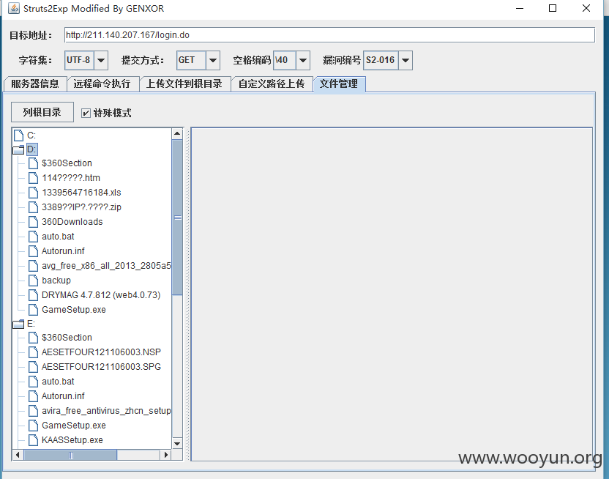
Task: Click the file icon beside 1339564716184.xls
Action: click(x=34, y=193)
